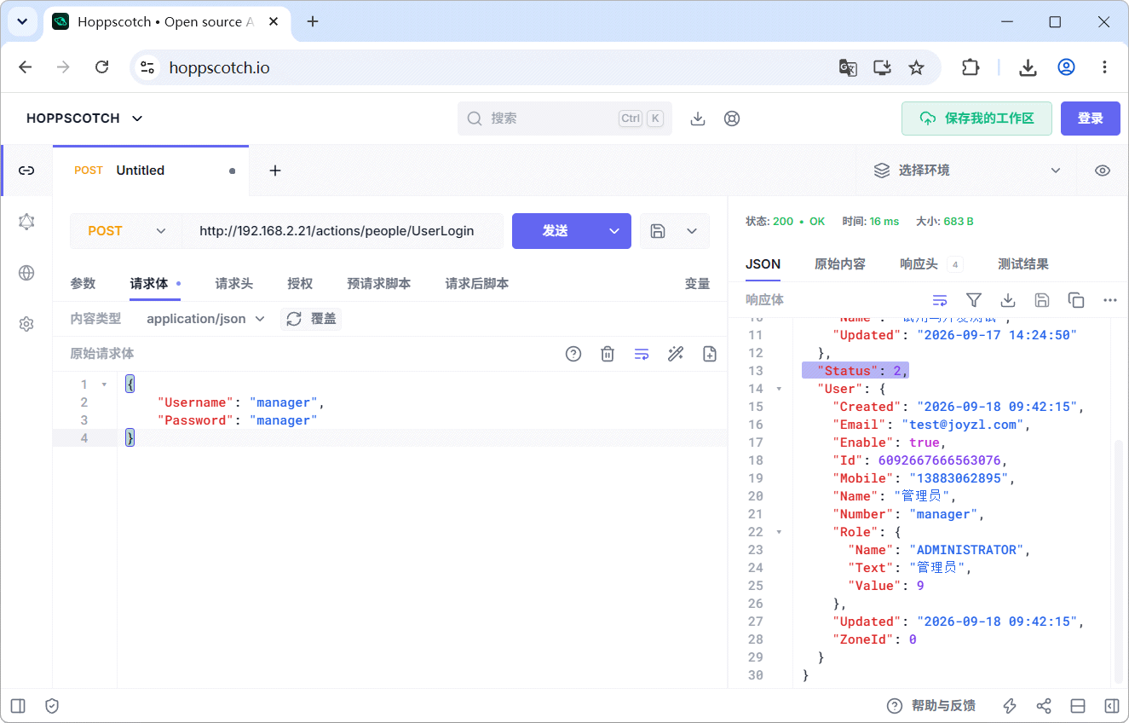This screenshot has width=1129, height=723.
Task: Select the 响应头 response tab
Action: click(x=931, y=264)
